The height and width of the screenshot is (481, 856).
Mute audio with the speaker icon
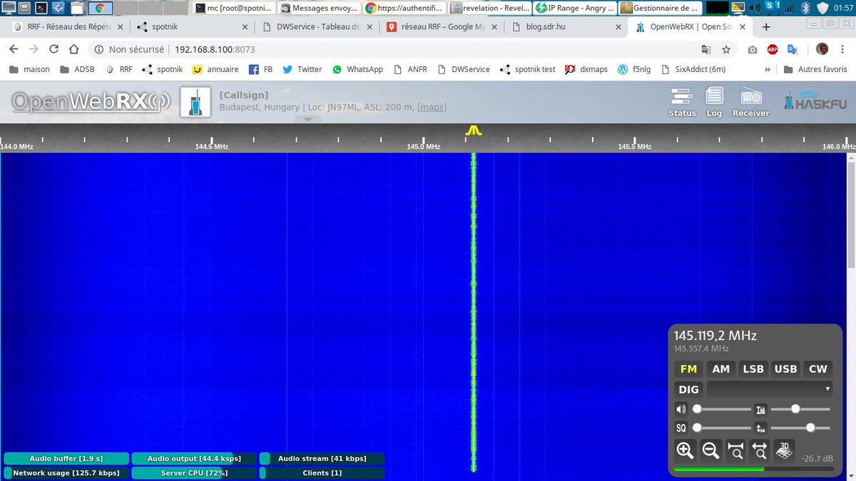pyautogui.click(x=681, y=409)
